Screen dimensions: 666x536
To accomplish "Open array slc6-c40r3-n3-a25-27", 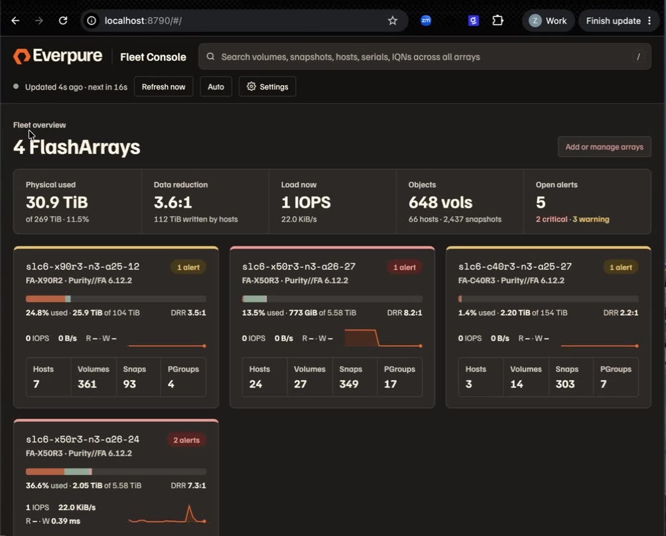I will pos(515,267).
